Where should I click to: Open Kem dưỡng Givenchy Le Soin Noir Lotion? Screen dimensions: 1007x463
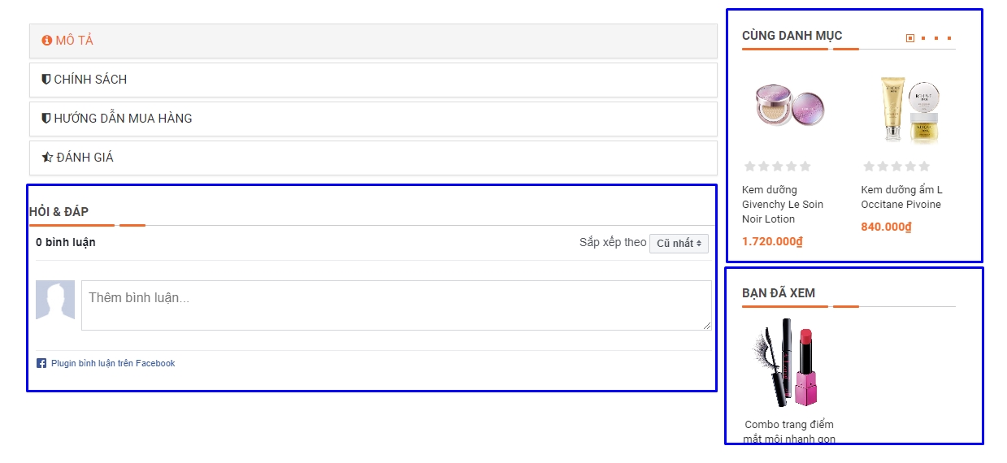coord(783,205)
